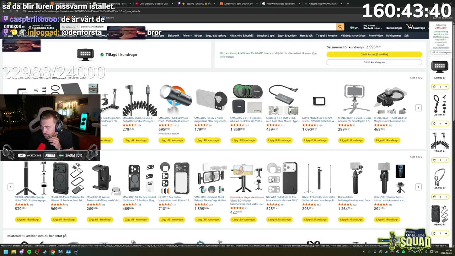Image resolution: width=455 pixels, height=256 pixels.
Task: Add NEEWER Telefonbur to cart
Action: [x=172, y=220]
